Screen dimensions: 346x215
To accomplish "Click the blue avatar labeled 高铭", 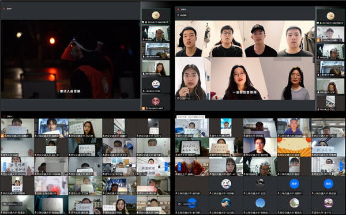I will pyautogui.click(x=328, y=184).
